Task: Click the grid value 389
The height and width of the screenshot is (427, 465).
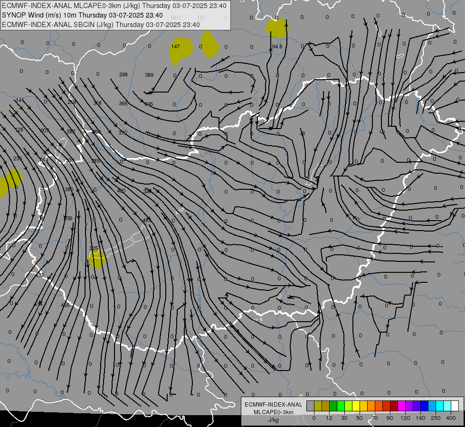Action: click(x=149, y=75)
